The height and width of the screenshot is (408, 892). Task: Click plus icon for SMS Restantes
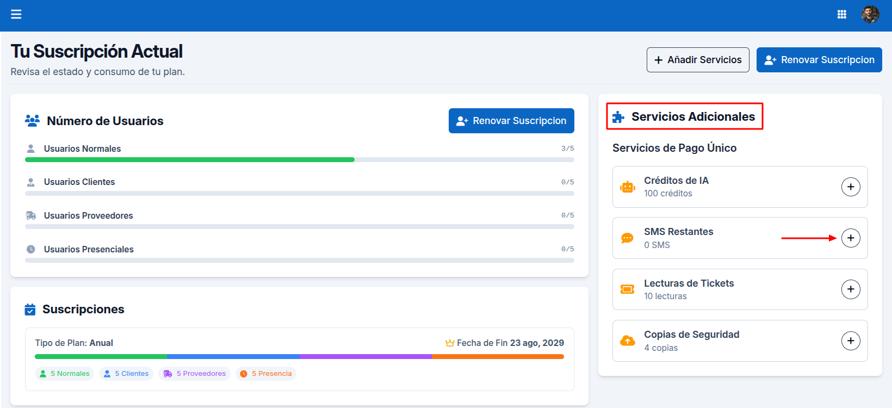850,238
